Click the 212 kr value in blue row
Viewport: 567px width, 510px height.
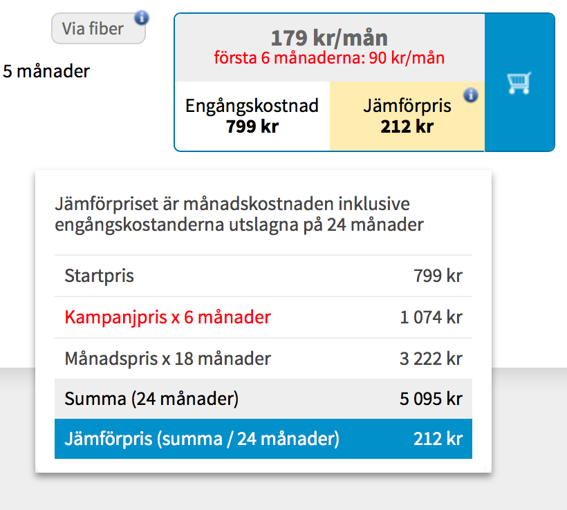[438, 439]
